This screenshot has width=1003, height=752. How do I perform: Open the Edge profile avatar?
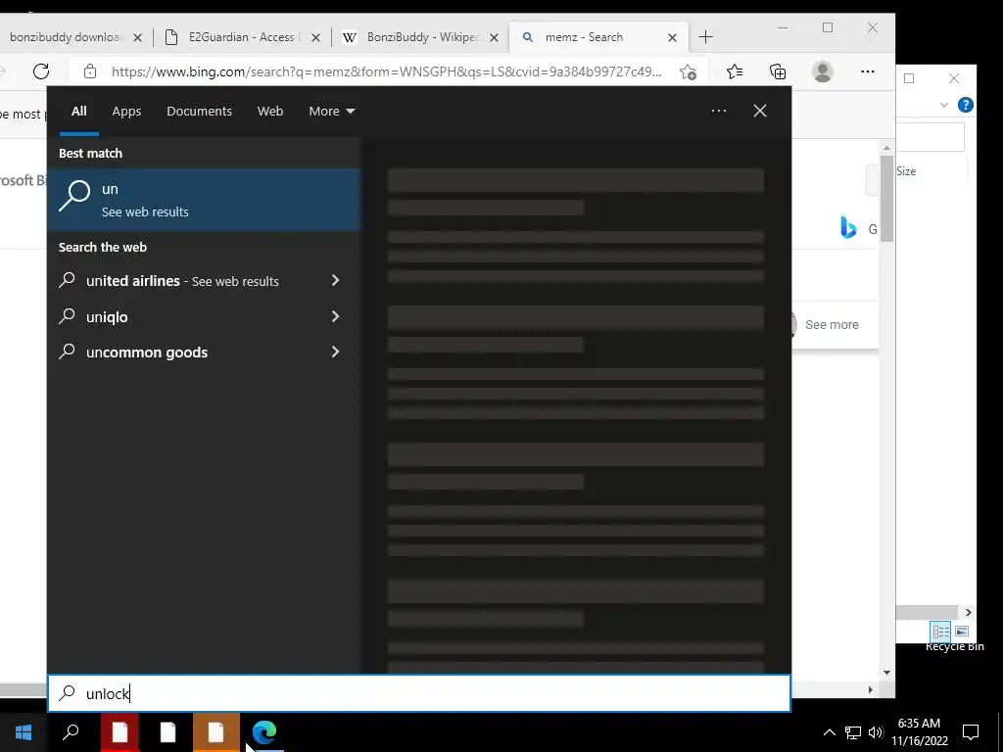tap(823, 71)
